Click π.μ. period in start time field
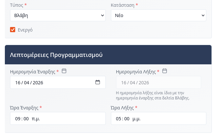The image size is (217, 138). pos(36,119)
